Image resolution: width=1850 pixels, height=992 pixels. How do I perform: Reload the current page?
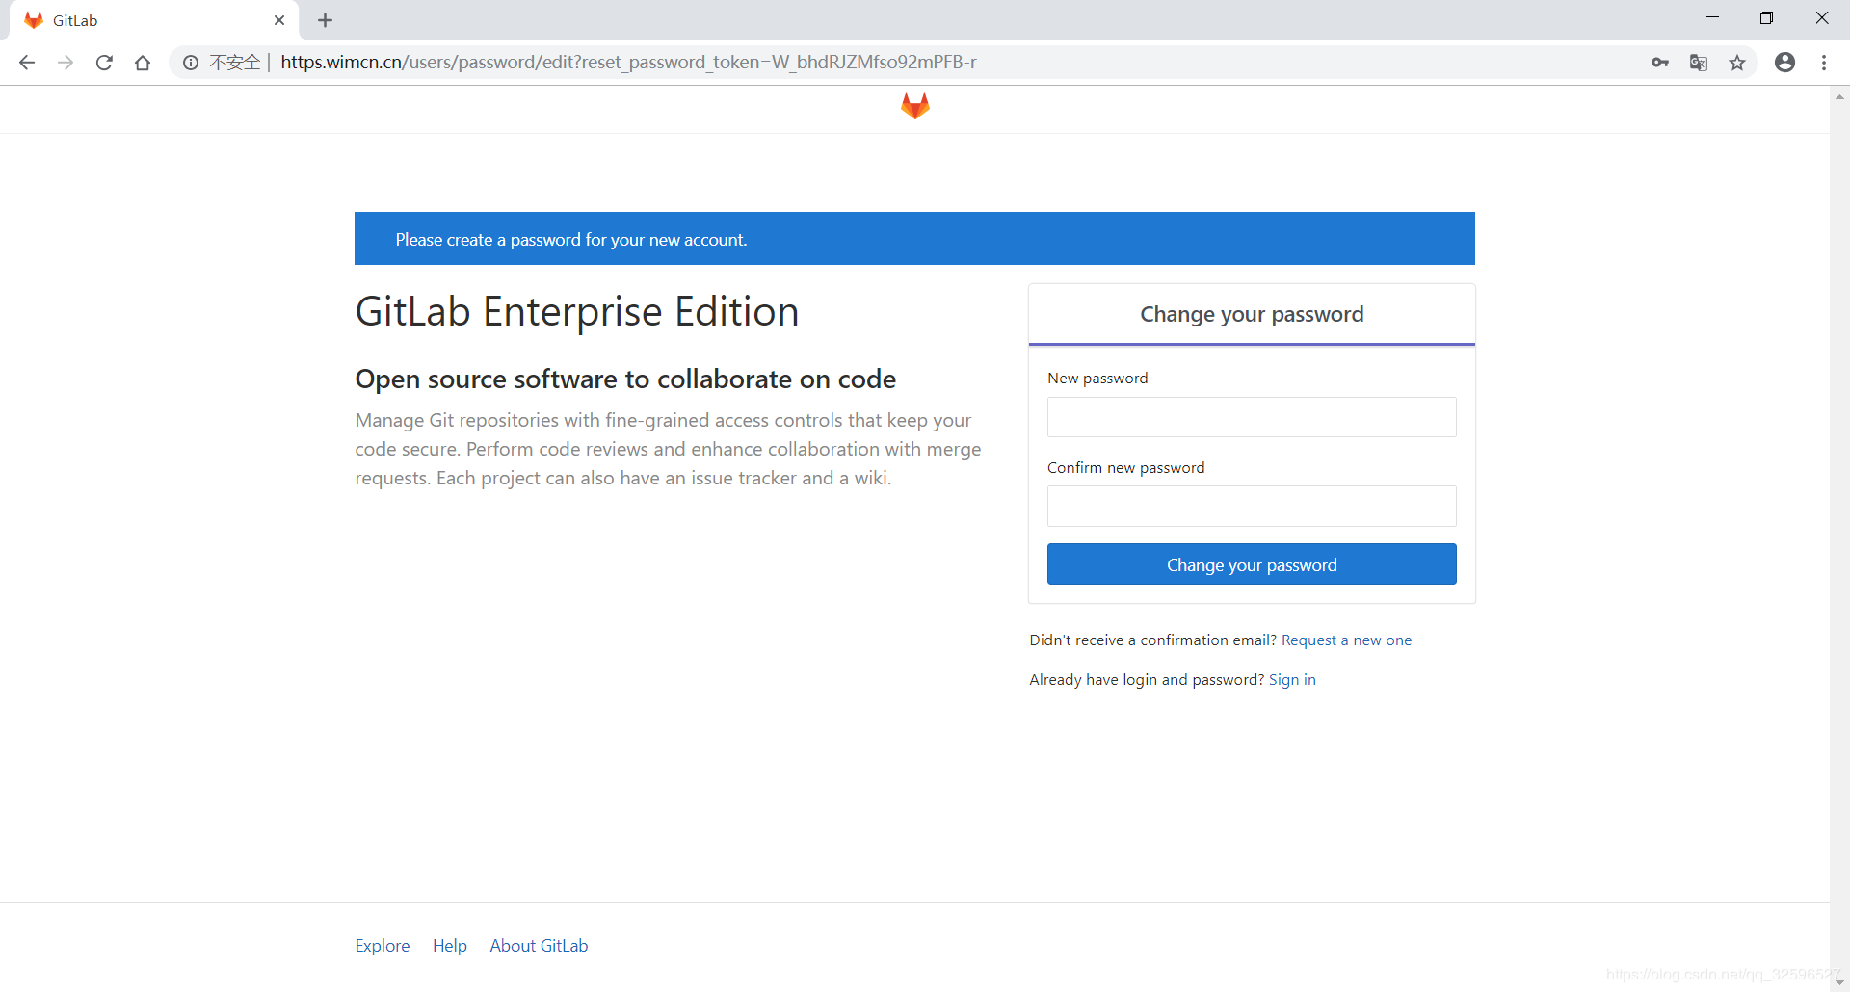tap(104, 63)
